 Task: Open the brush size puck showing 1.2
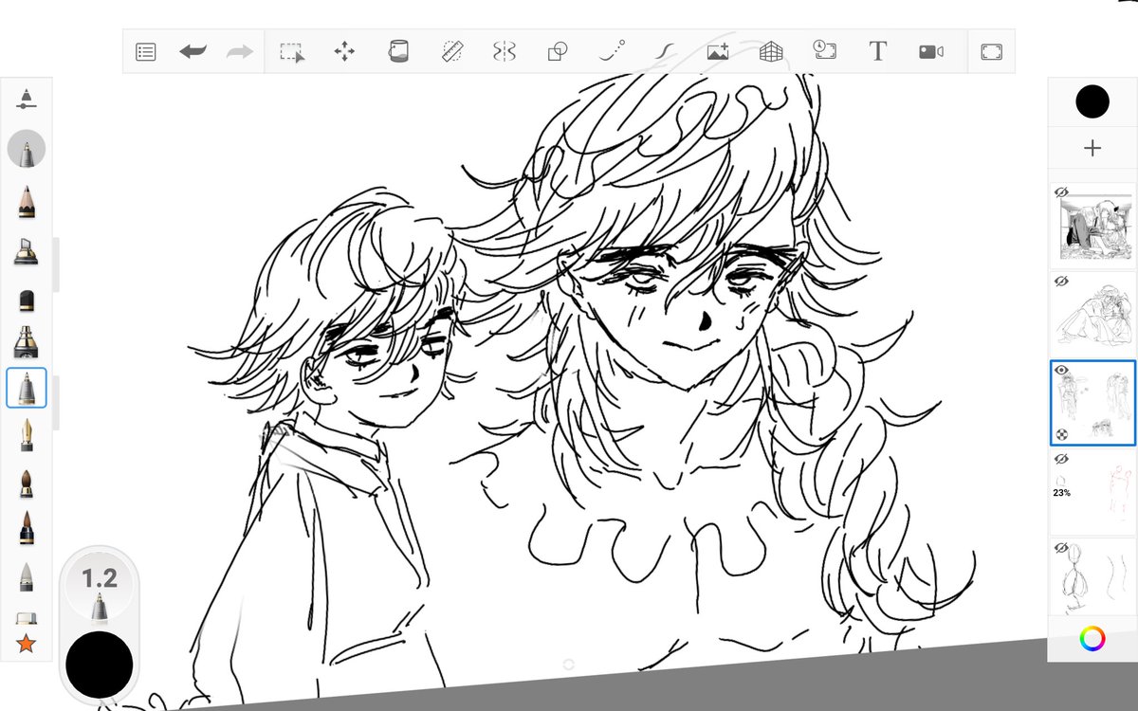click(x=100, y=588)
